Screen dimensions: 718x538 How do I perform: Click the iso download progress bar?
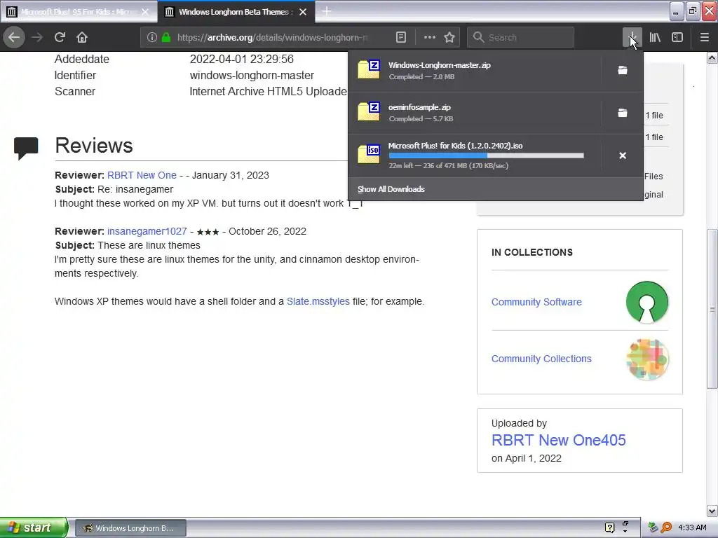pyautogui.click(x=487, y=156)
